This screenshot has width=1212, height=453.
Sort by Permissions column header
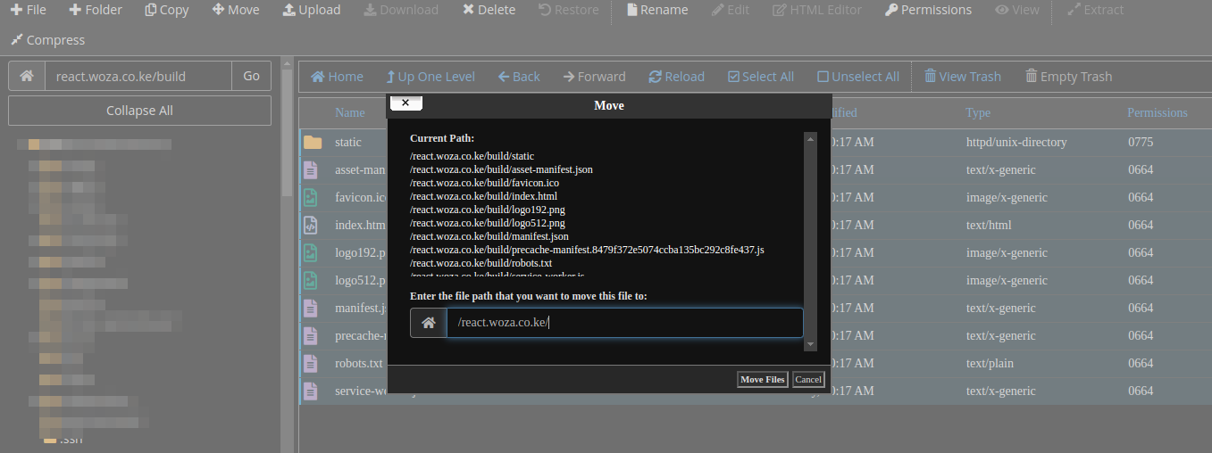(1158, 113)
